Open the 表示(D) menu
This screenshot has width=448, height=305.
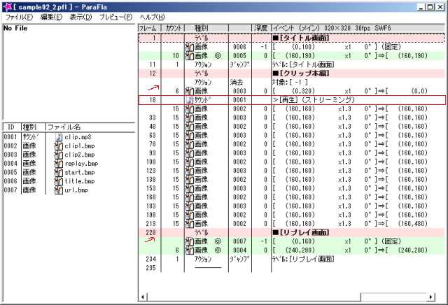point(81,17)
